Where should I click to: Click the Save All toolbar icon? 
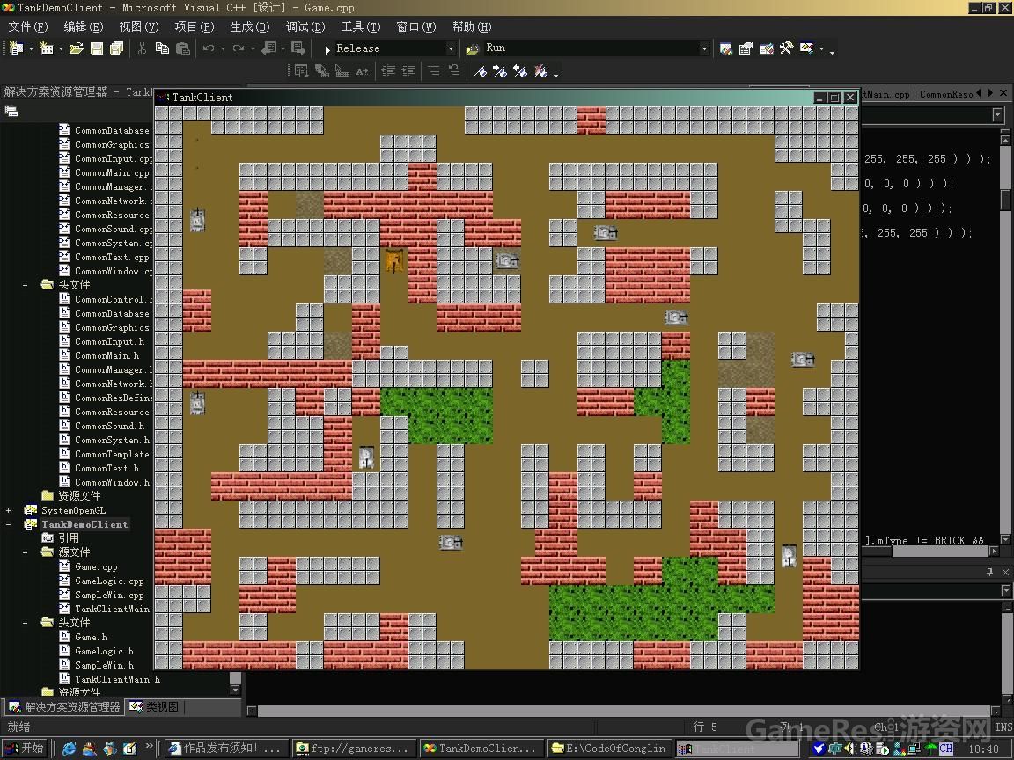115,48
